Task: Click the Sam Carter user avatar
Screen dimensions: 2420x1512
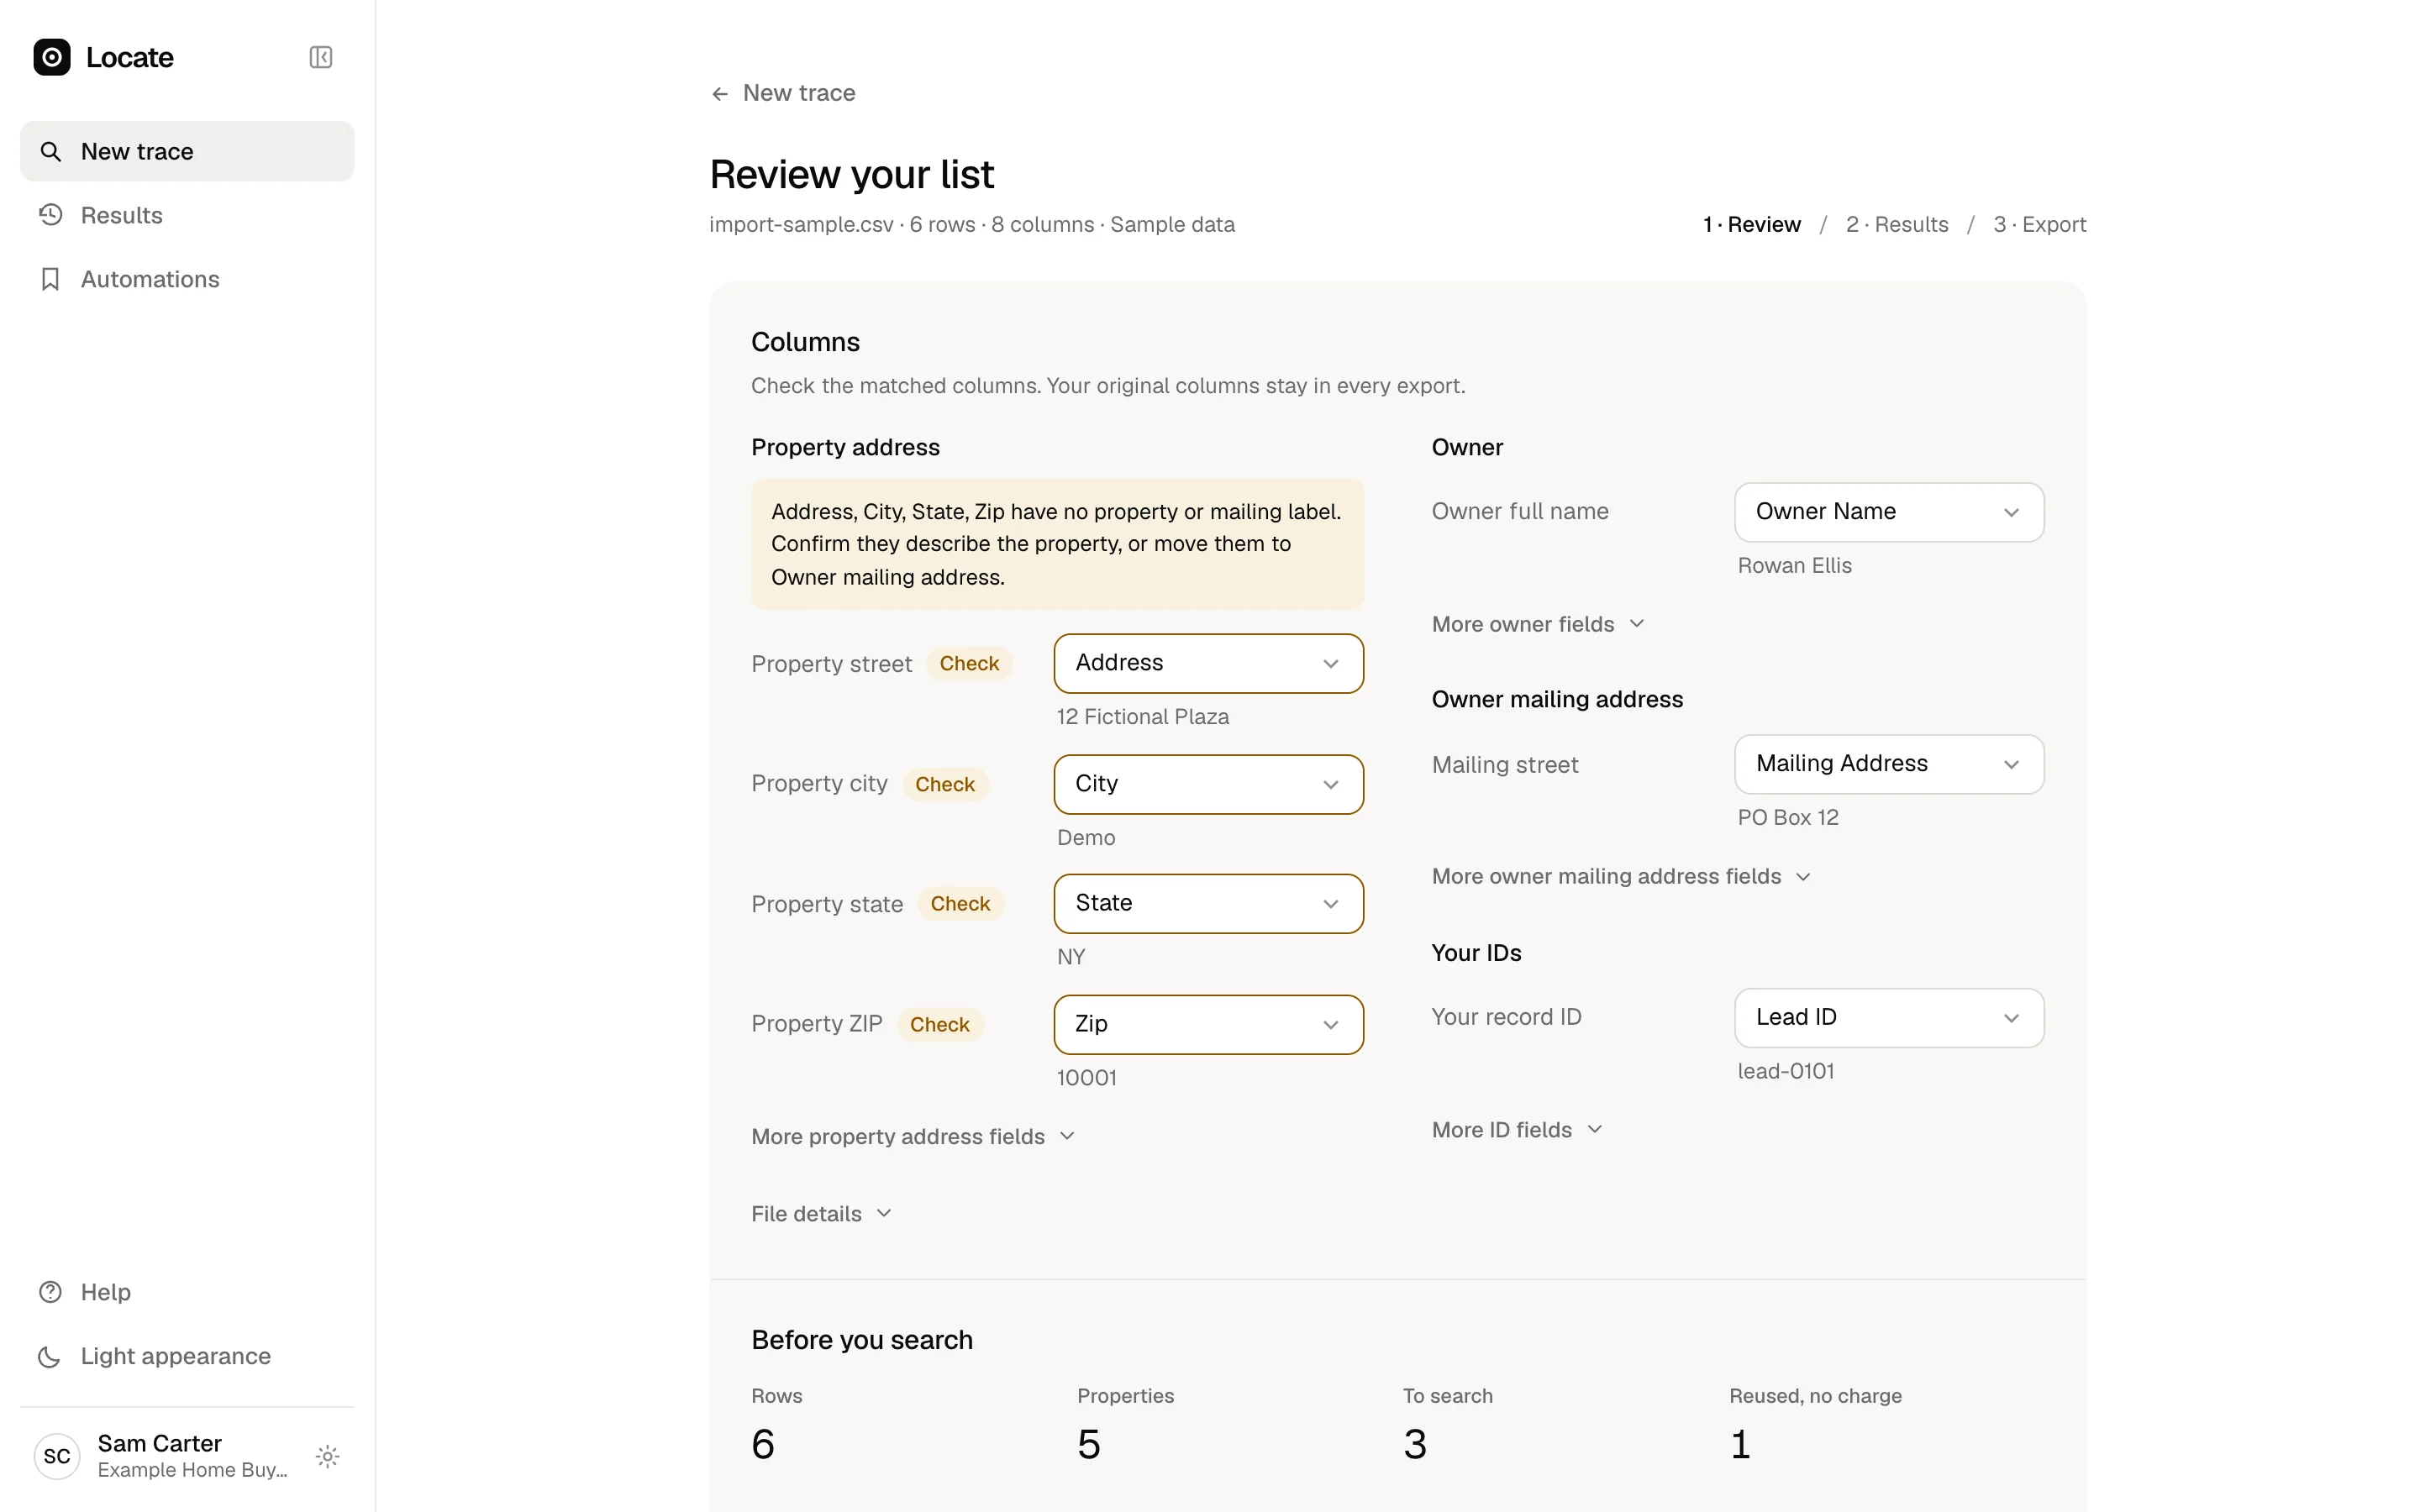Action: tap(57, 1456)
